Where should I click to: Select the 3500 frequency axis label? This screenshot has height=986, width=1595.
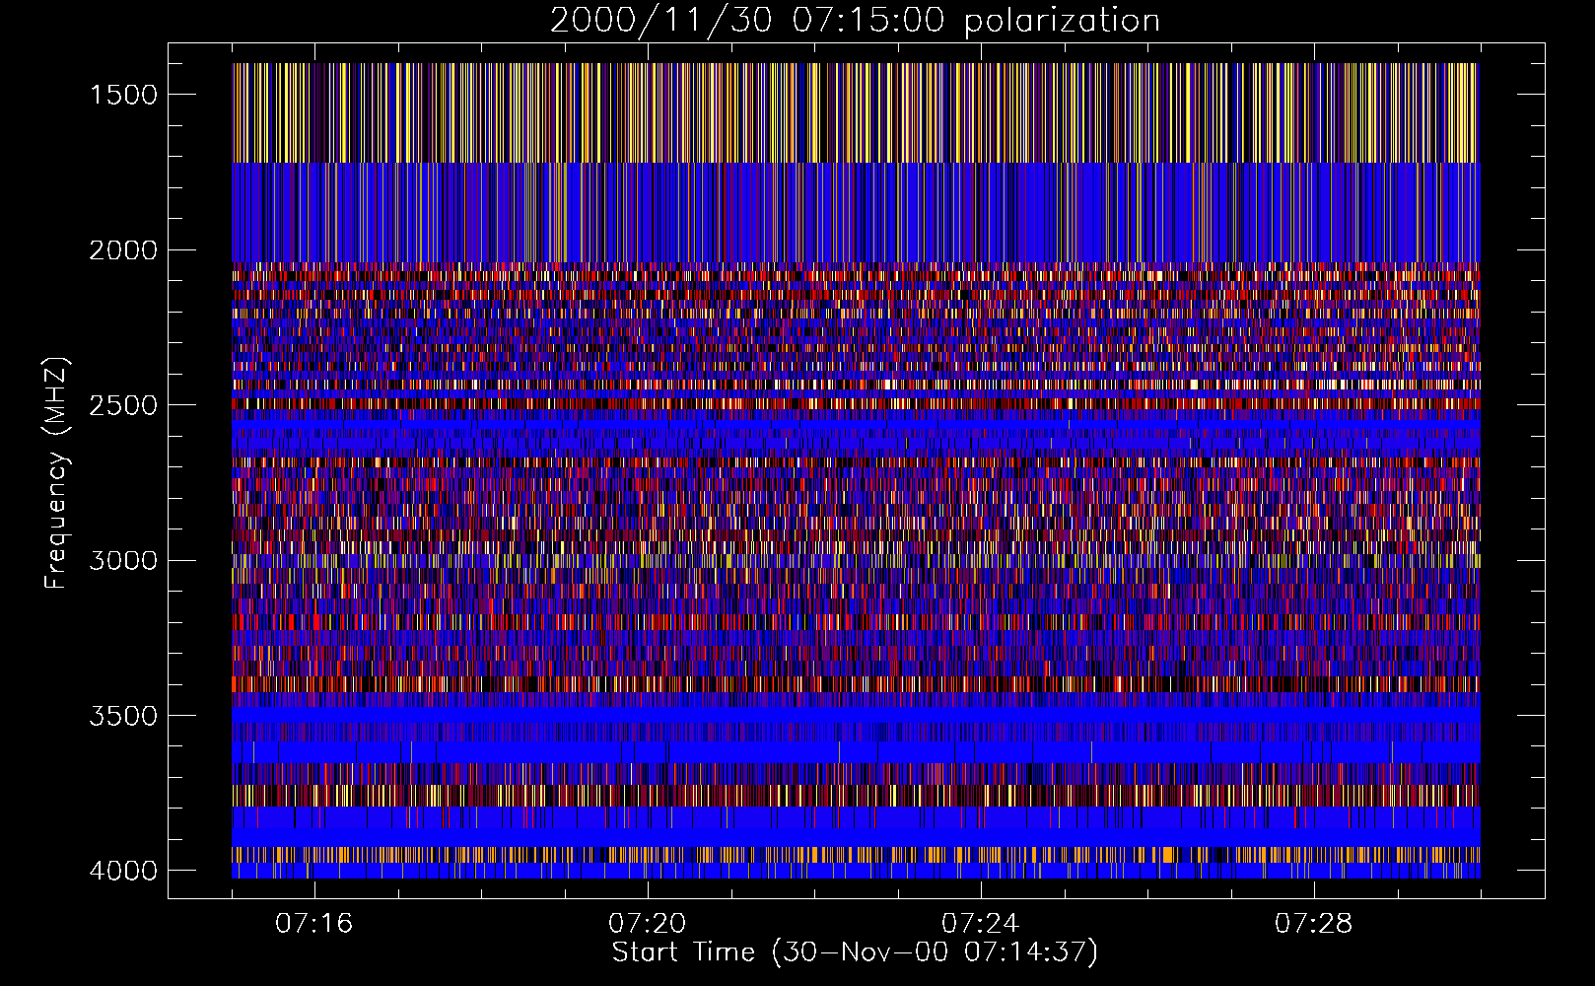click(123, 716)
